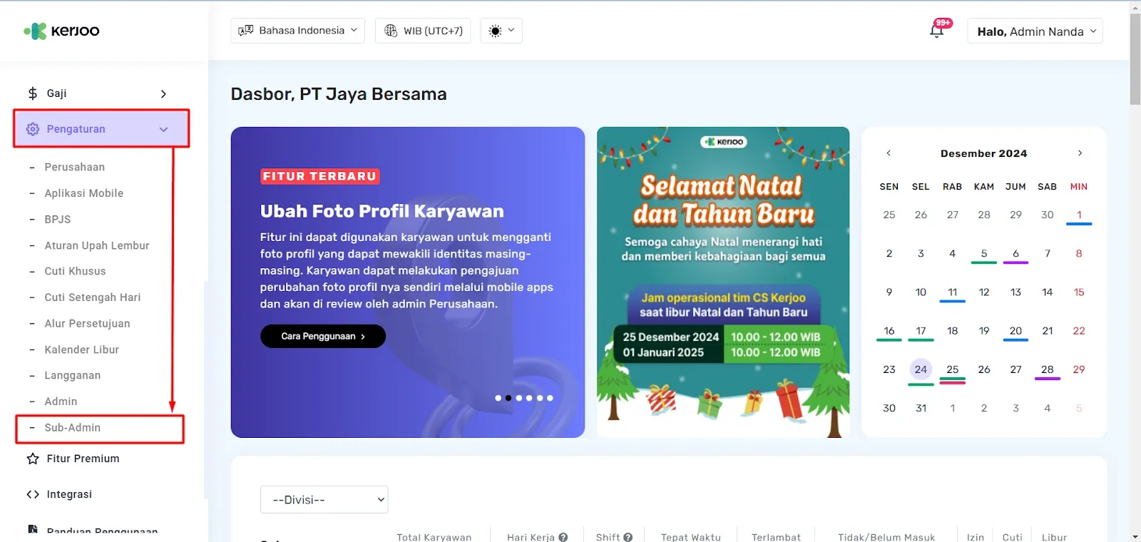Click the Tepat Waktu column header
This screenshot has width=1141, height=542.
[691, 537]
